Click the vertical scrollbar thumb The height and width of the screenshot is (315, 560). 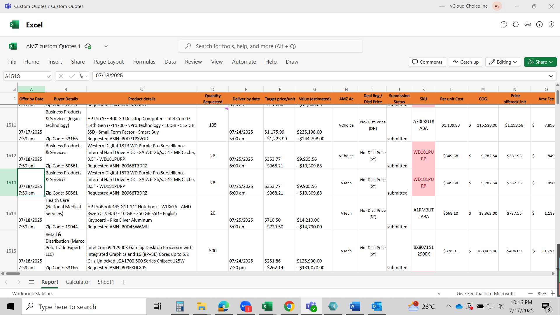558,97
